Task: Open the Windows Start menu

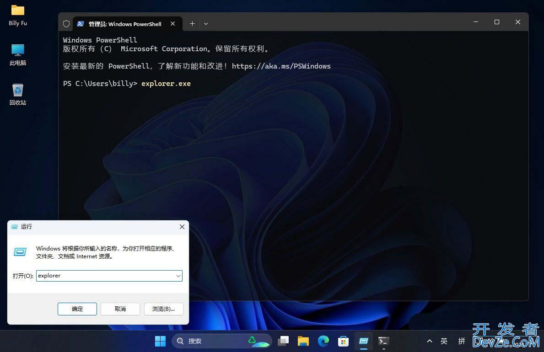Action: pyautogui.click(x=160, y=341)
